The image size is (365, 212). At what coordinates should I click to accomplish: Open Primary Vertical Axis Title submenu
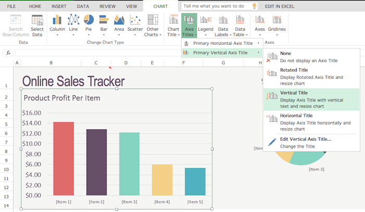222,53
